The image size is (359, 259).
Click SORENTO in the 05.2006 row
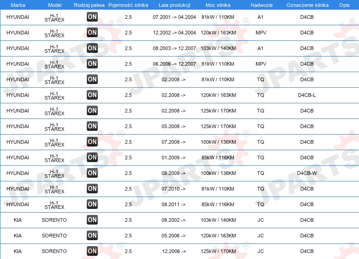point(54,236)
